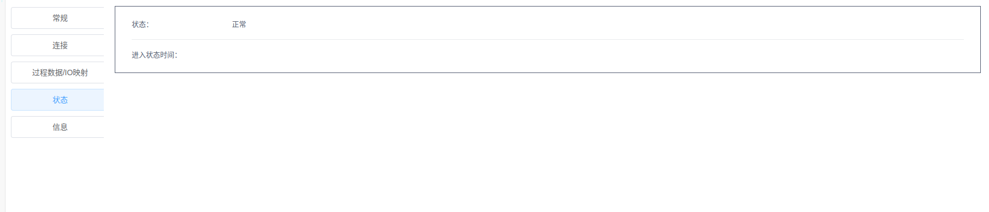View IO mapping via 过程数据/IO映射
This screenshot has height=212, width=989.
point(57,72)
